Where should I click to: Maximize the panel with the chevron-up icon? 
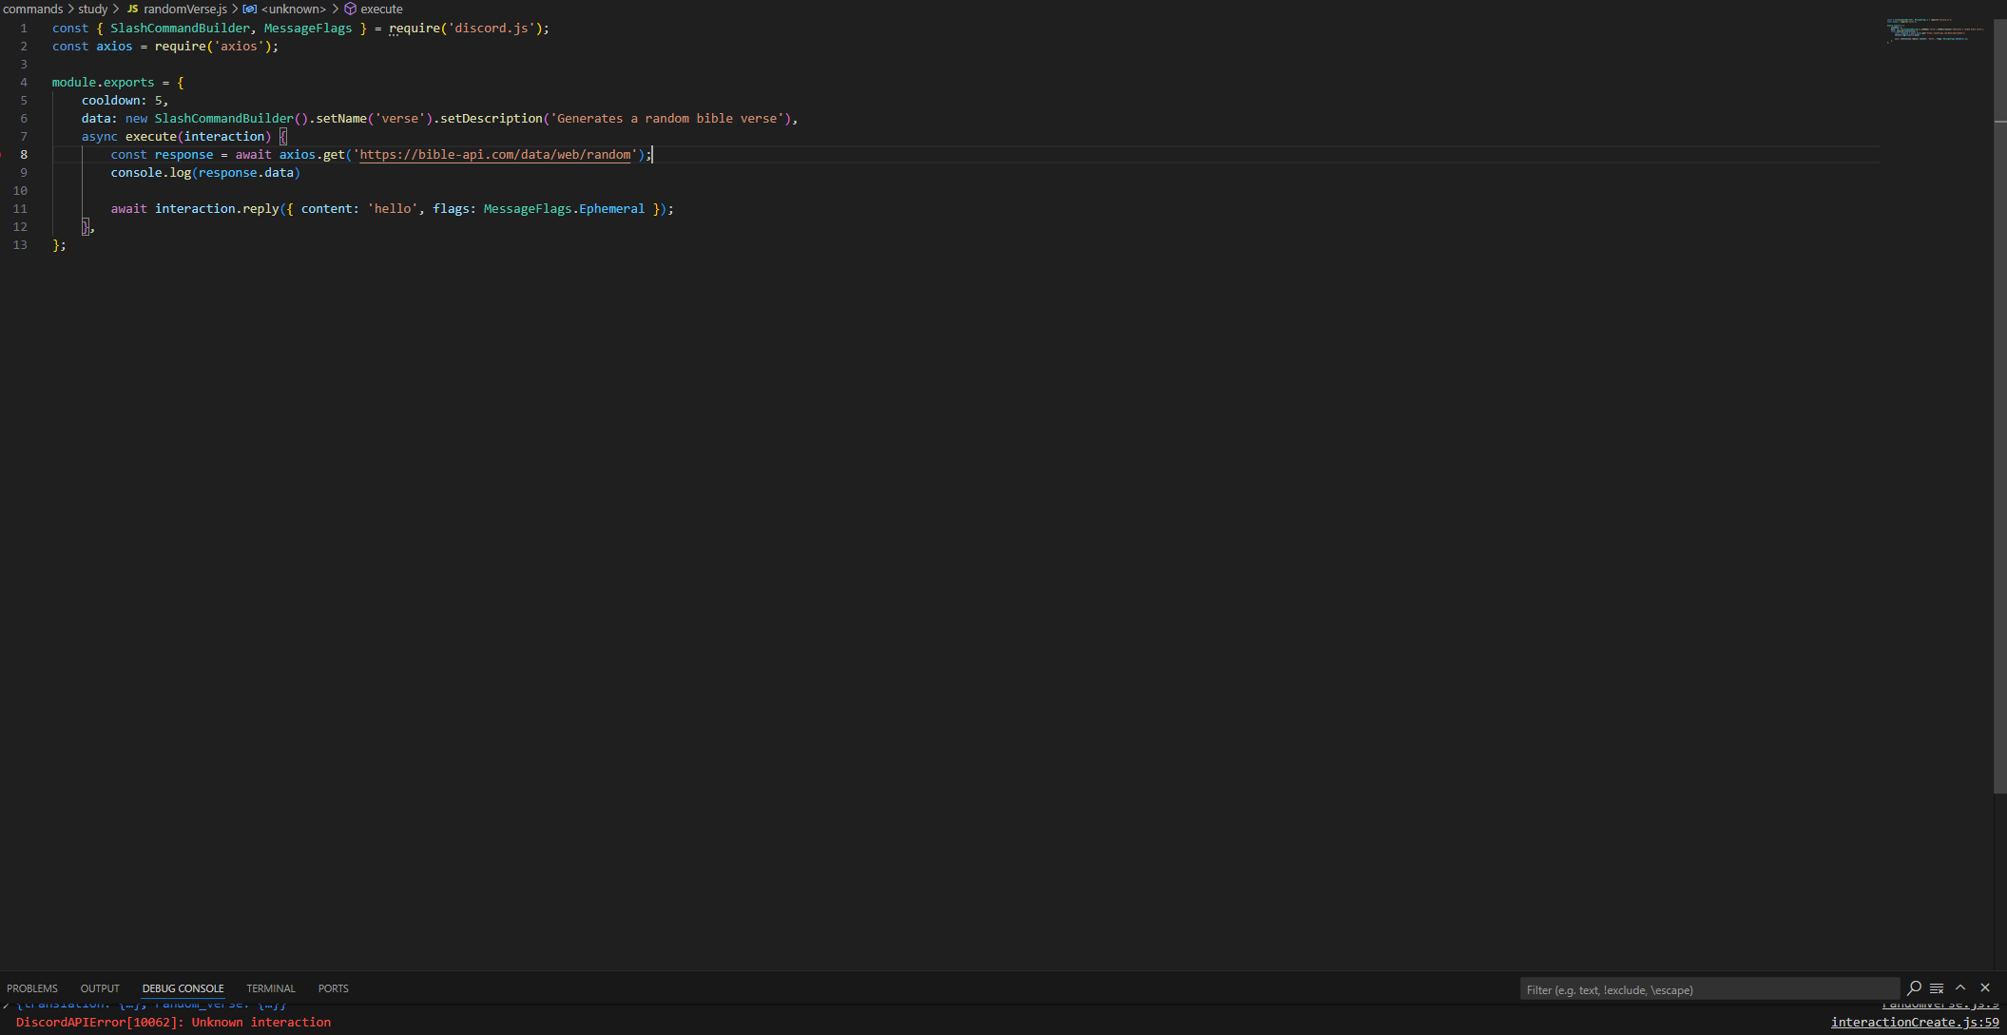pyautogui.click(x=1960, y=988)
